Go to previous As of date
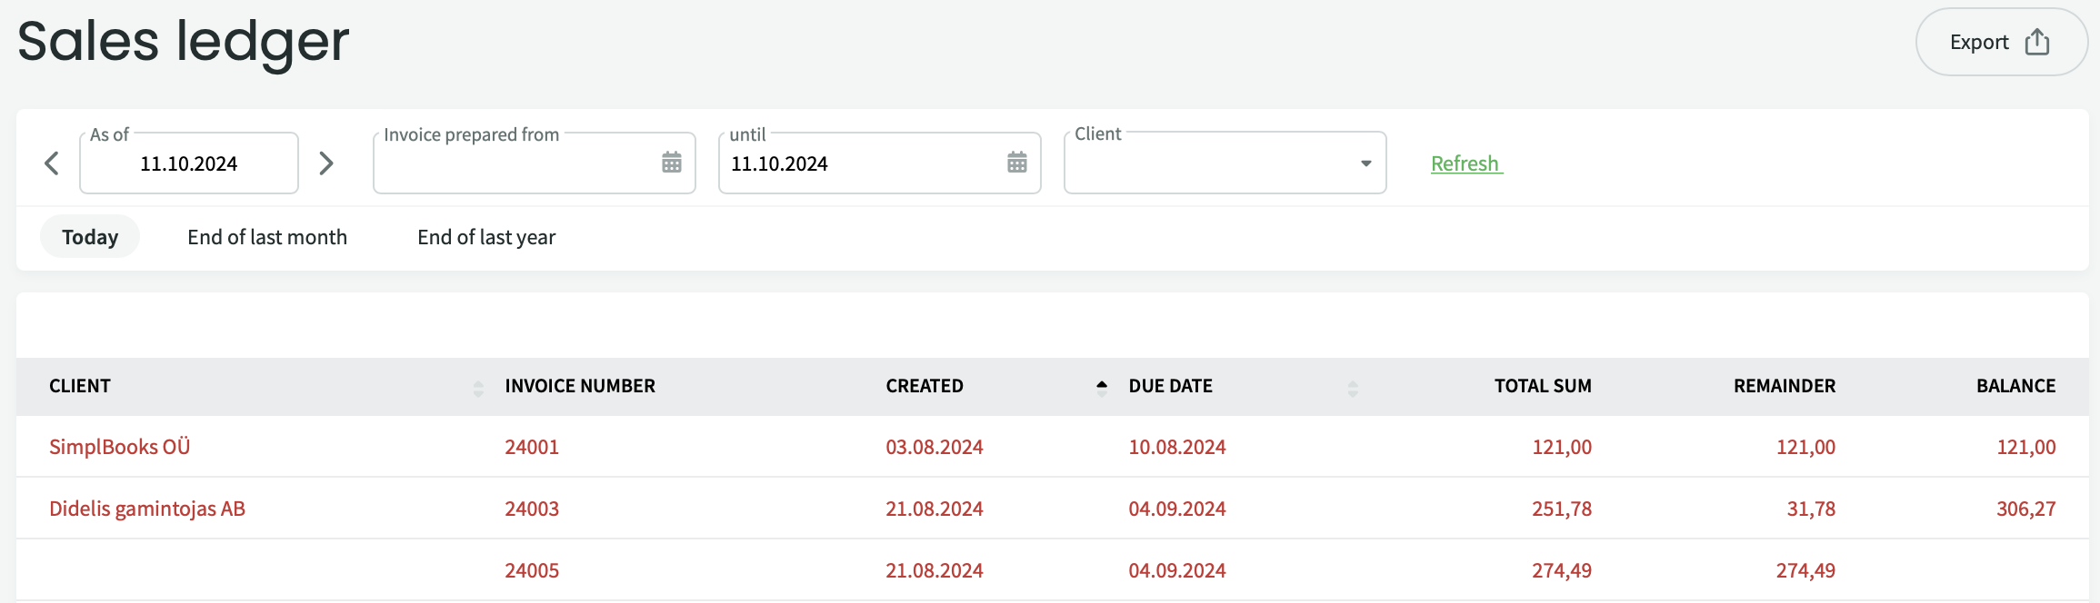Viewport: 2100px width, 603px height. 52,163
